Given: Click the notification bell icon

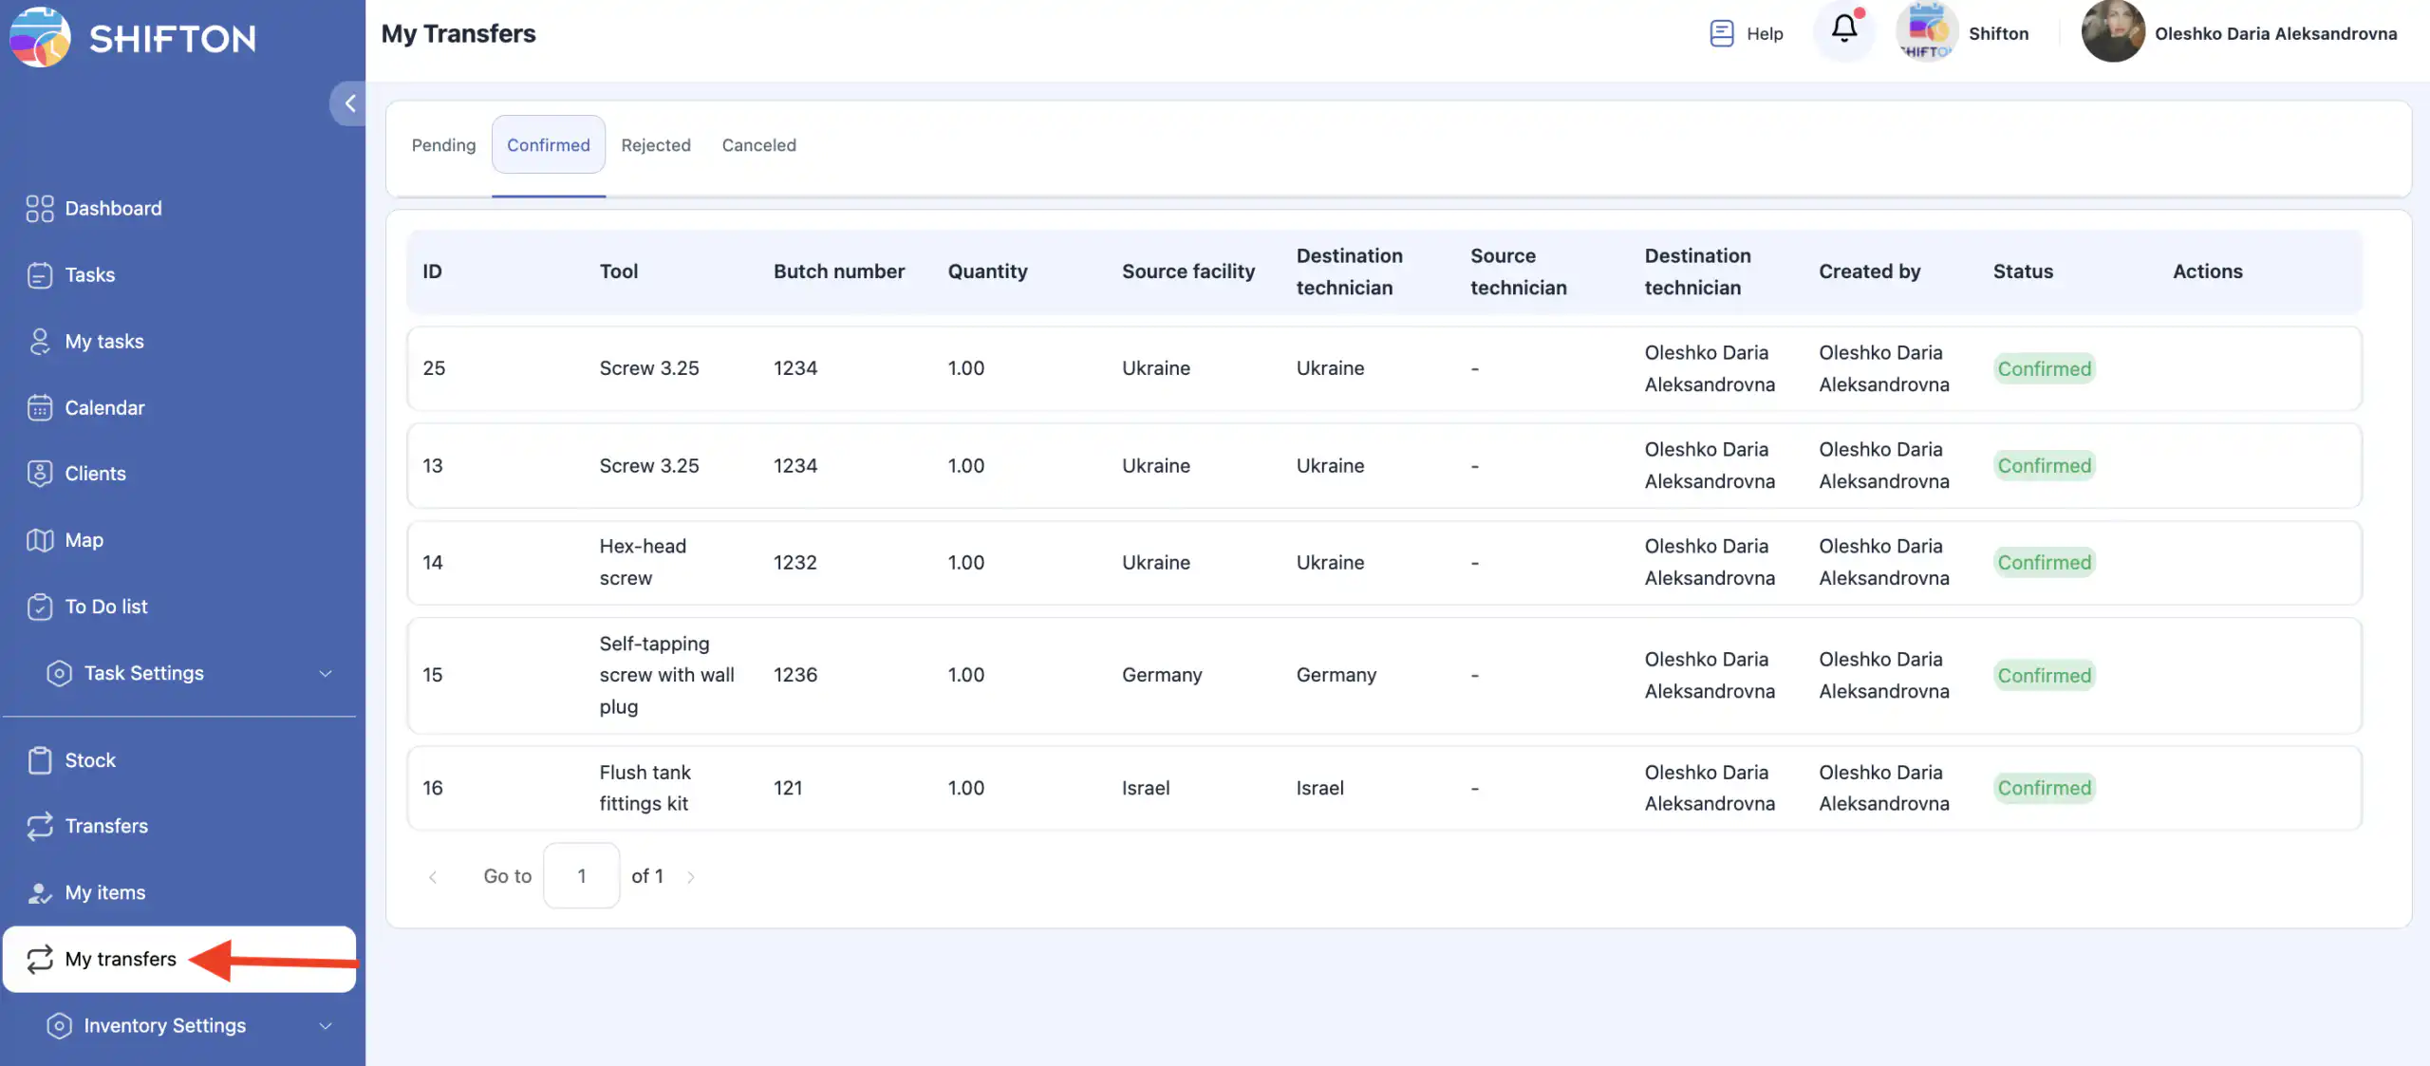Looking at the screenshot, I should pyautogui.click(x=1843, y=30).
